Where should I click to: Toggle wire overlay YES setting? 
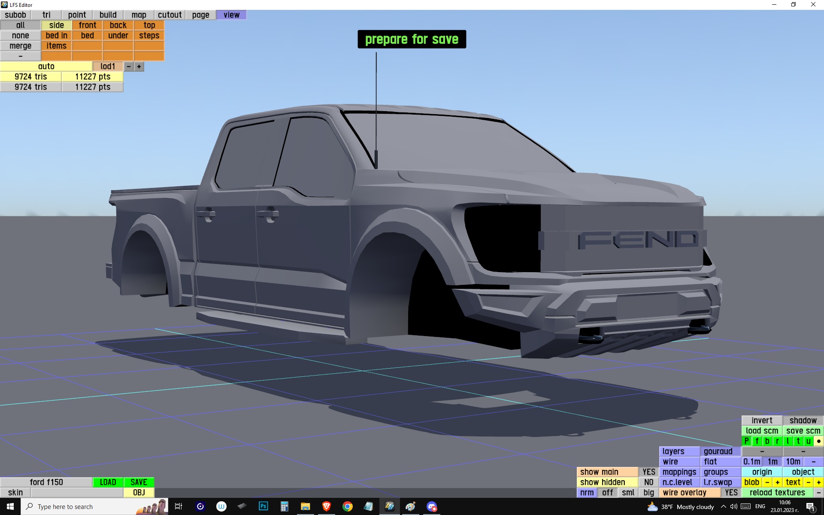(731, 493)
